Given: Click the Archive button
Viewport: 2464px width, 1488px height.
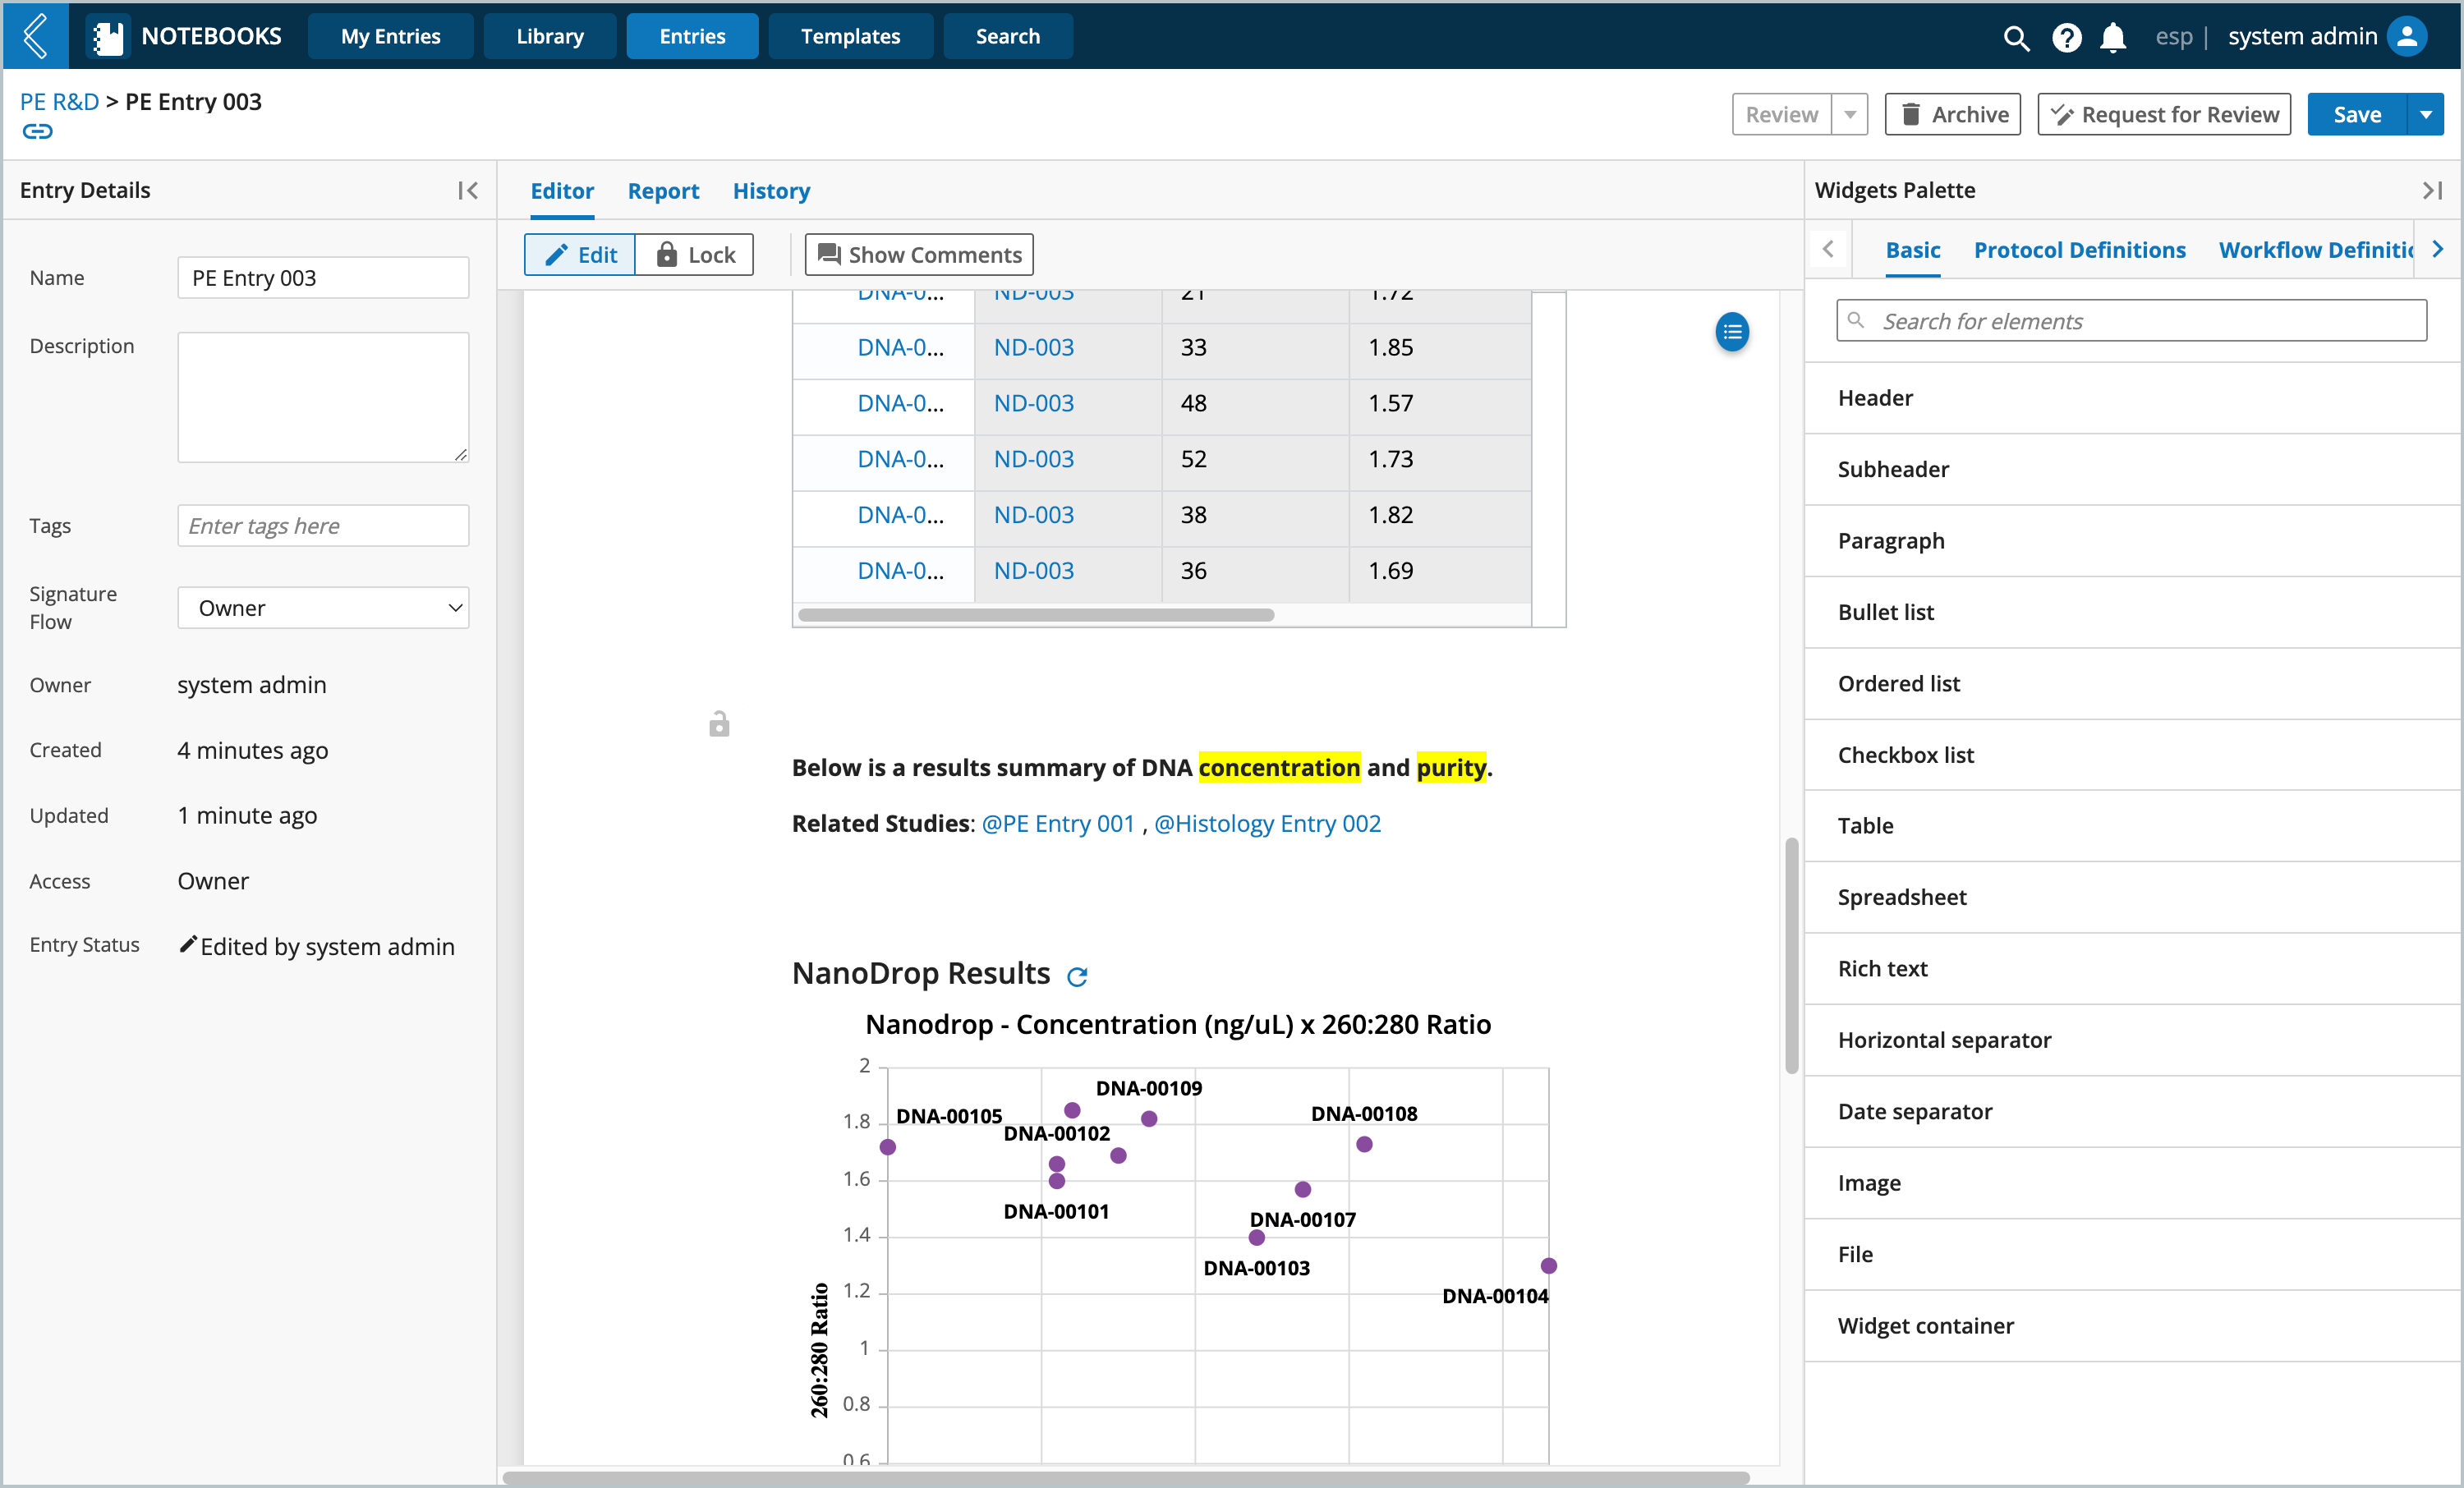Looking at the screenshot, I should [1954, 114].
